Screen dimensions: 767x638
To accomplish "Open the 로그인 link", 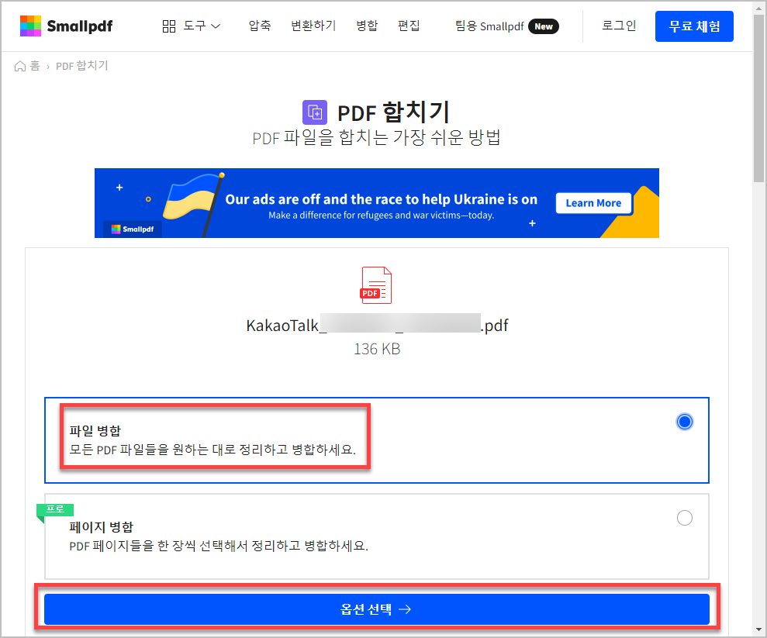I will [618, 26].
